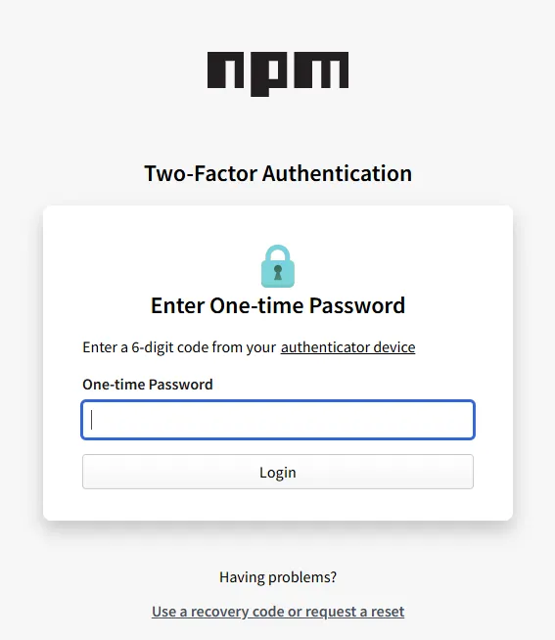Open 'Use a recovery code or request a reset'

pyautogui.click(x=278, y=612)
